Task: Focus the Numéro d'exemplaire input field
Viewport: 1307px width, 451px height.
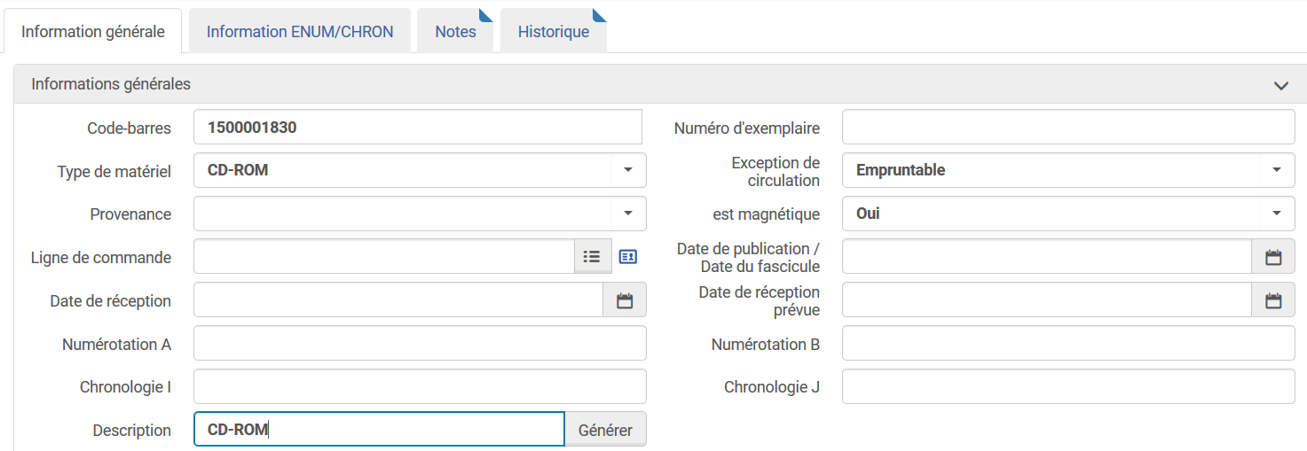Action: (1067, 128)
